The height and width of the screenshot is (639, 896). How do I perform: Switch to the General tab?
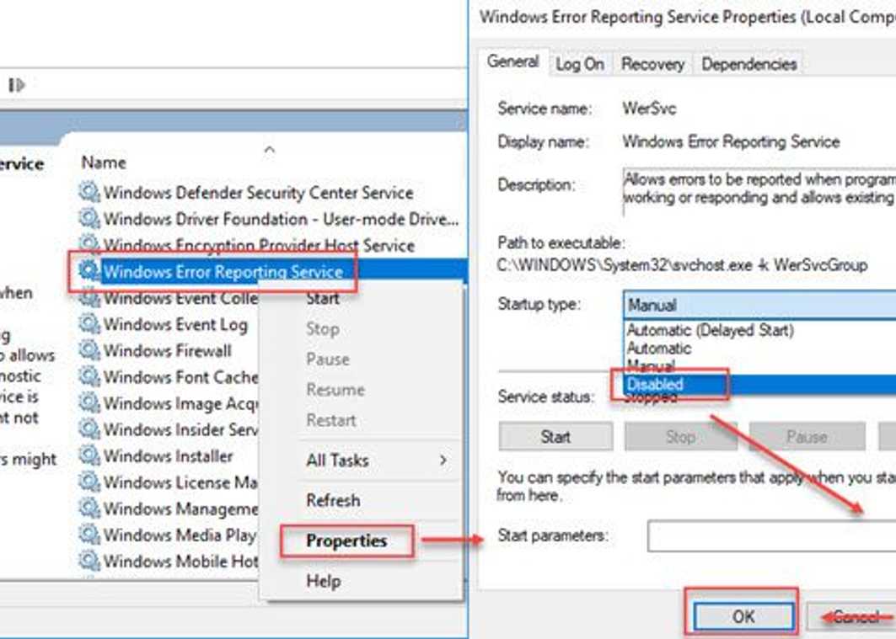(x=513, y=61)
